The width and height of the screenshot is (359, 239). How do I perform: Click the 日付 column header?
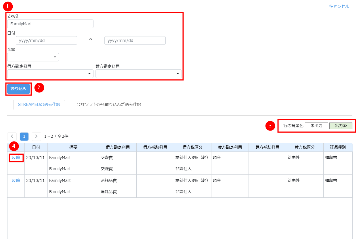[x=36, y=147]
